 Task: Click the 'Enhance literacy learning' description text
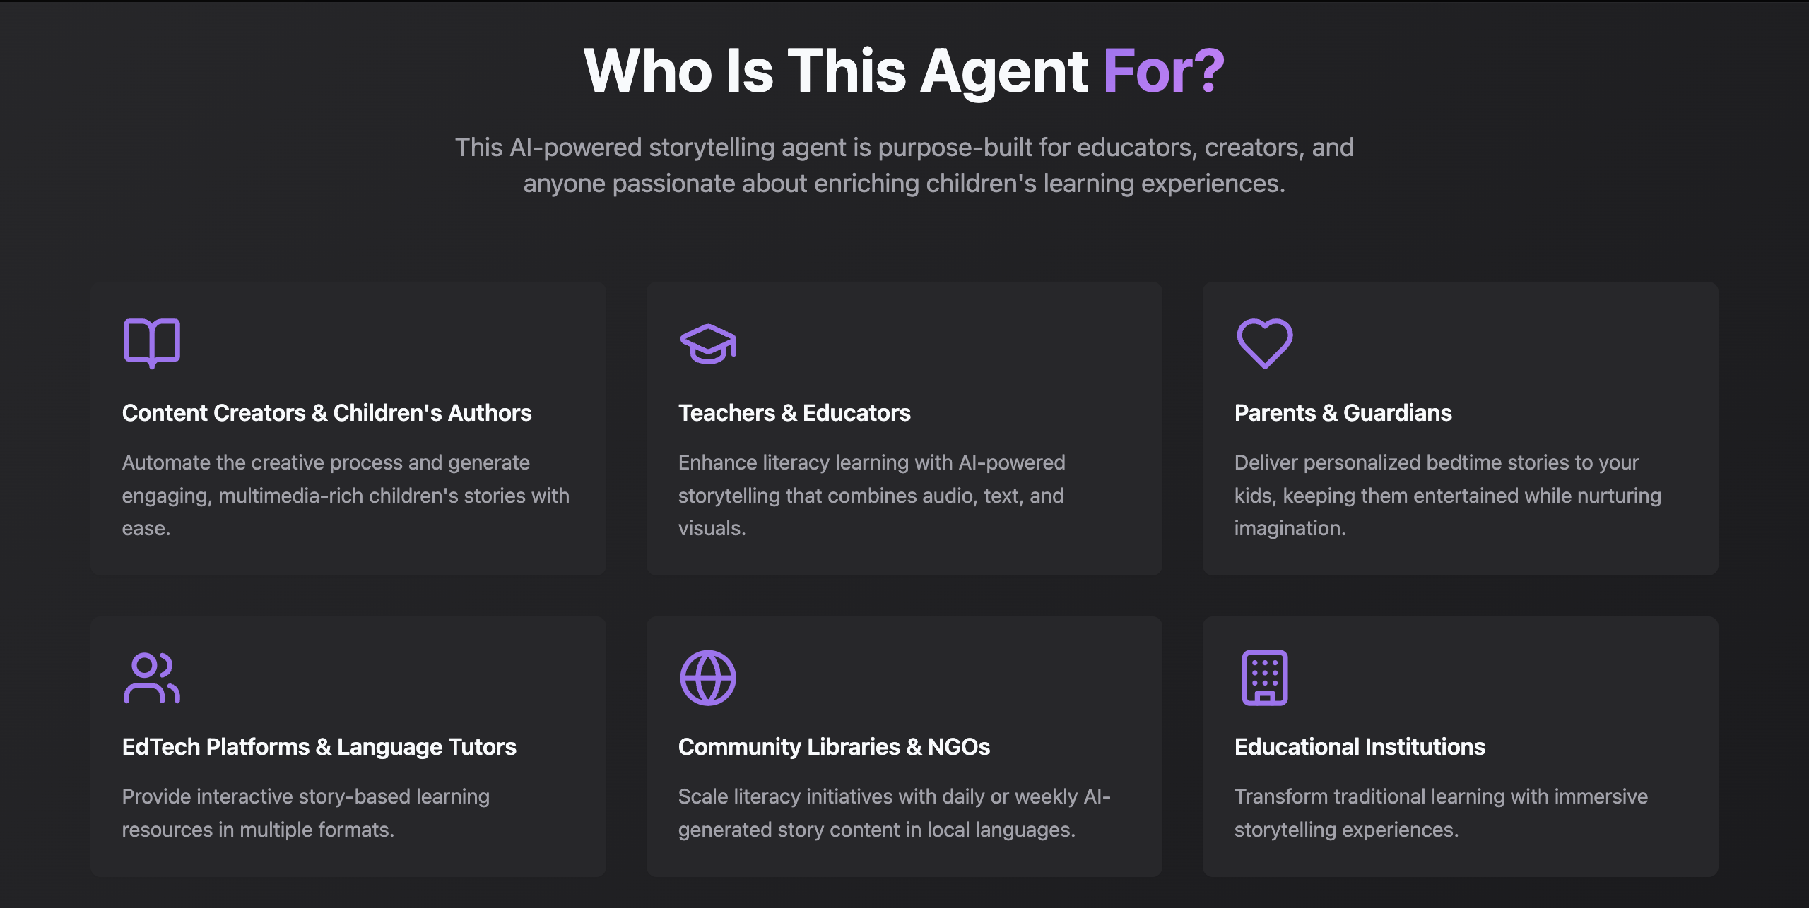871,495
